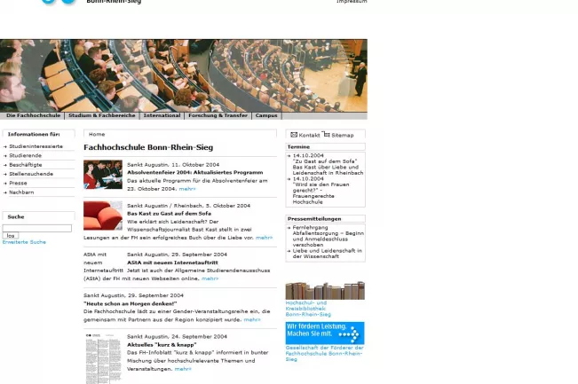Select 'Beschäftigte' in the sidebar
Screen dimensions: 578x384
pyautogui.click(x=26, y=165)
